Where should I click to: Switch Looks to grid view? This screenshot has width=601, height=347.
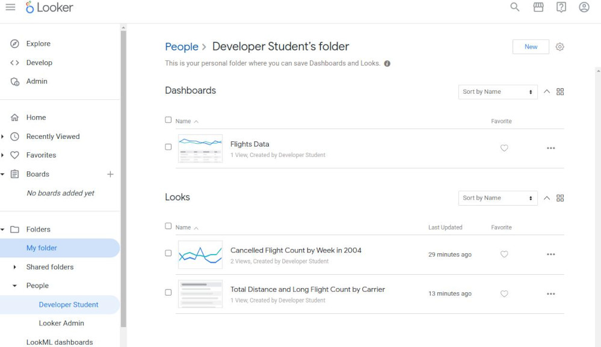tap(560, 198)
